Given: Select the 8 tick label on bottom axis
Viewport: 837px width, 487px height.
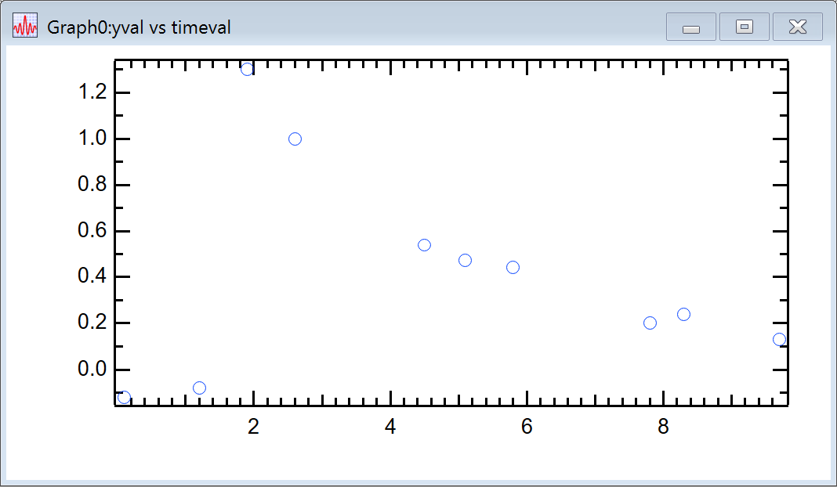Looking at the screenshot, I should [664, 427].
